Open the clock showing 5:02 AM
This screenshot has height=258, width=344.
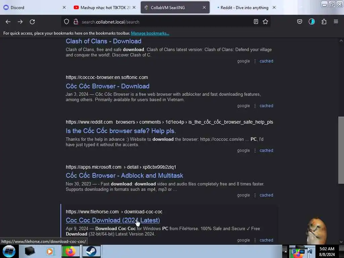[327, 252]
